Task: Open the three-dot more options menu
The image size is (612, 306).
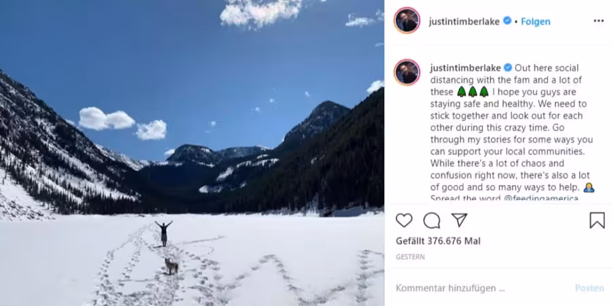Action: coord(598,21)
